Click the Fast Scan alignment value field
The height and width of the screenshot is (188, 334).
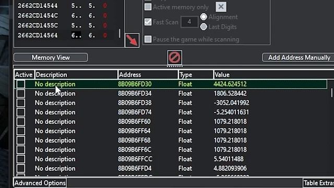[x=189, y=22]
